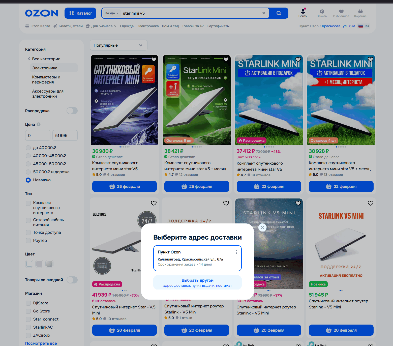
Task: Favorite the STARLINK V5 MINI night-sky product
Action: [x=298, y=203]
